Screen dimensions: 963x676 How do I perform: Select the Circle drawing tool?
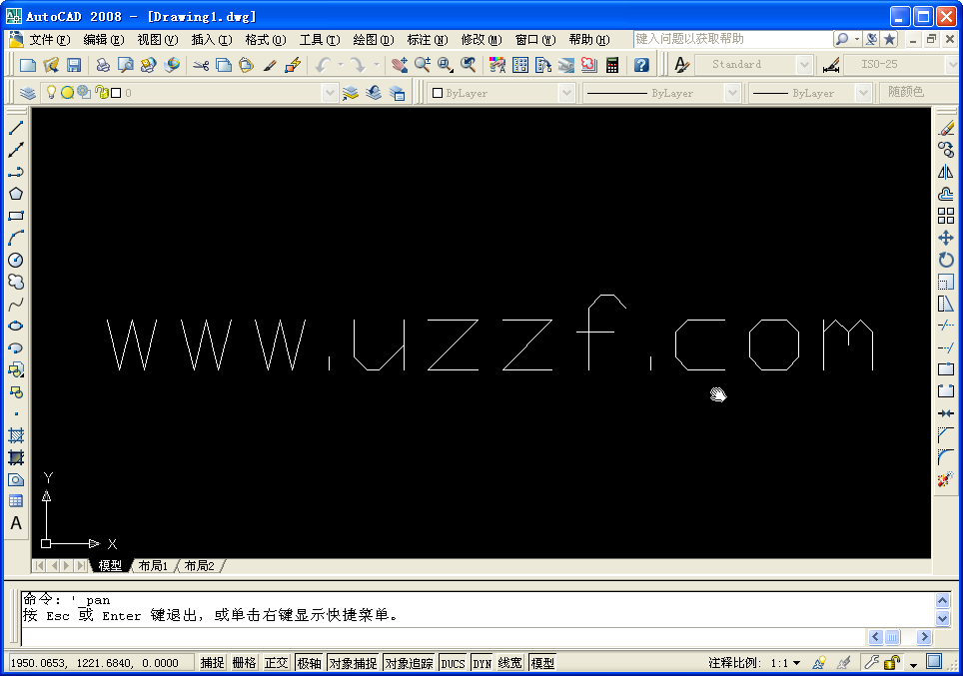click(x=14, y=260)
